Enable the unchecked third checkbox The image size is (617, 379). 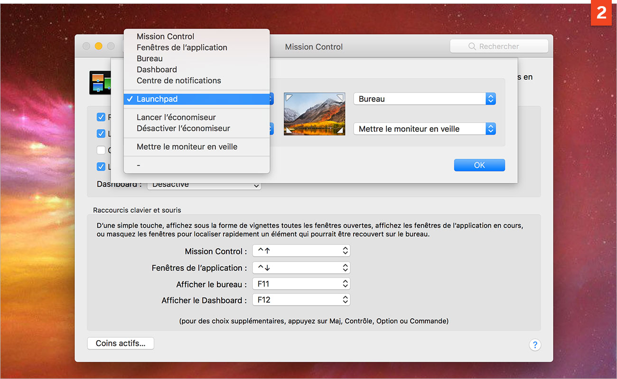tap(101, 150)
